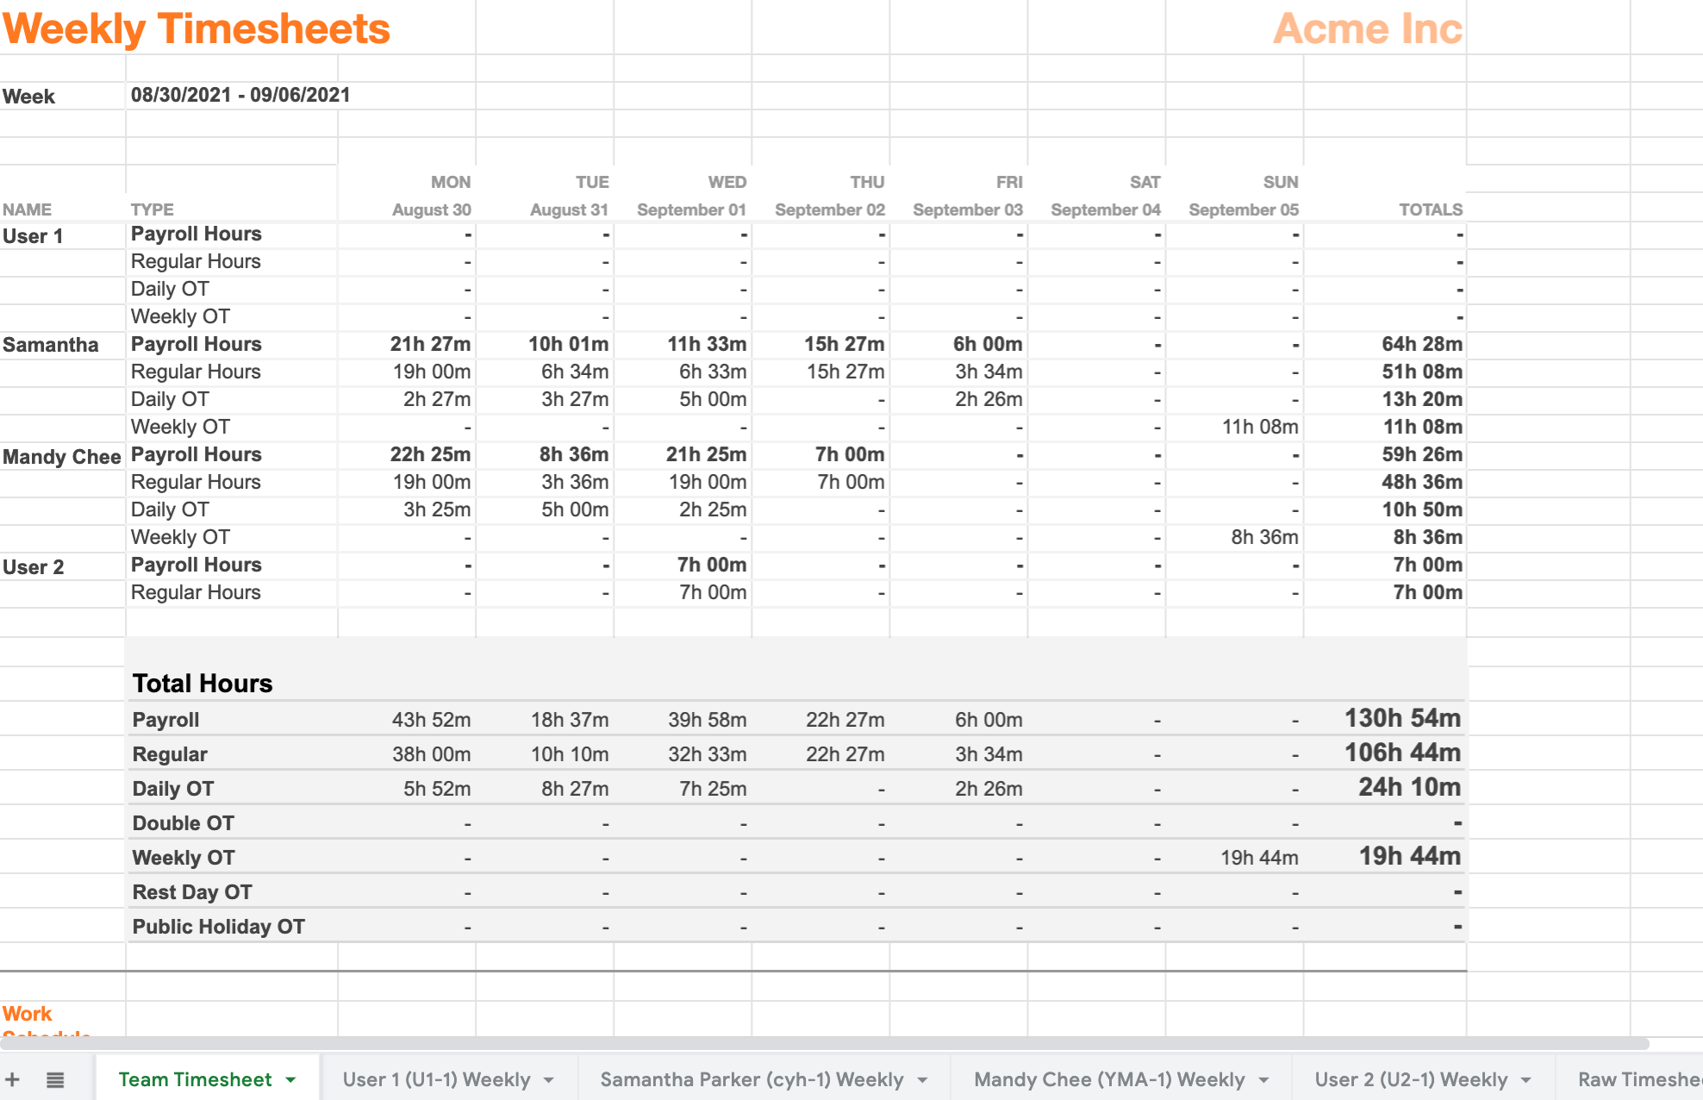Click the Weekly Timesheets title cell
The height and width of the screenshot is (1100, 1703).
[196, 28]
